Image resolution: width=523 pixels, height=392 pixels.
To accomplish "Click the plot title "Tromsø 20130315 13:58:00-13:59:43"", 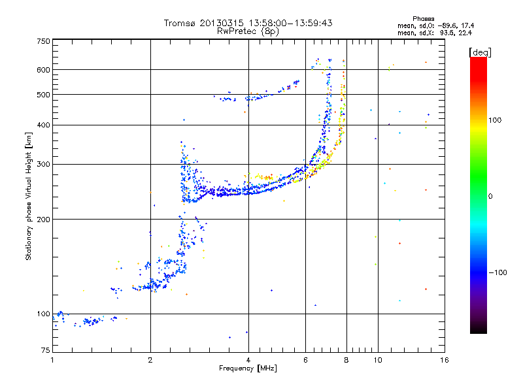I will pos(248,23).
